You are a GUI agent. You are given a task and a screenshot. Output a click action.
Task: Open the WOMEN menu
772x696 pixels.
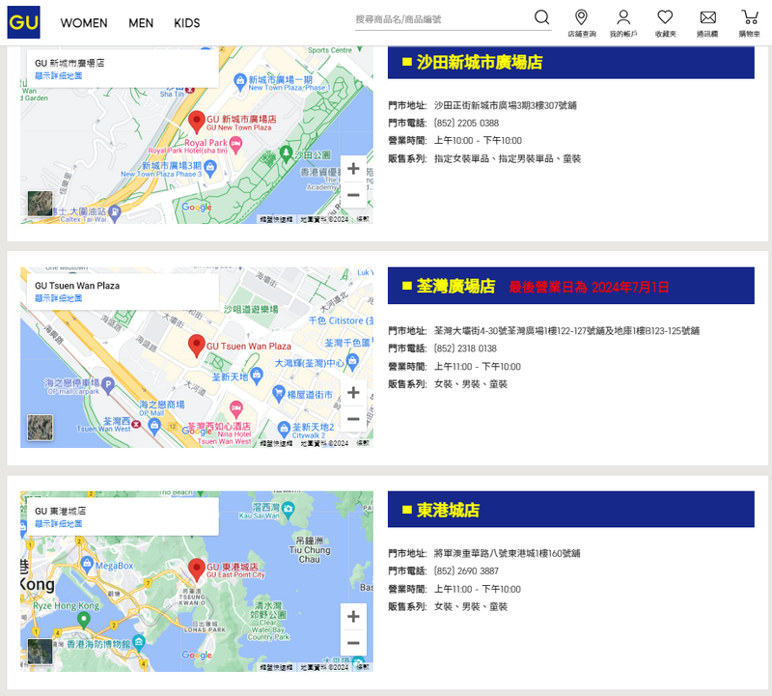click(84, 23)
